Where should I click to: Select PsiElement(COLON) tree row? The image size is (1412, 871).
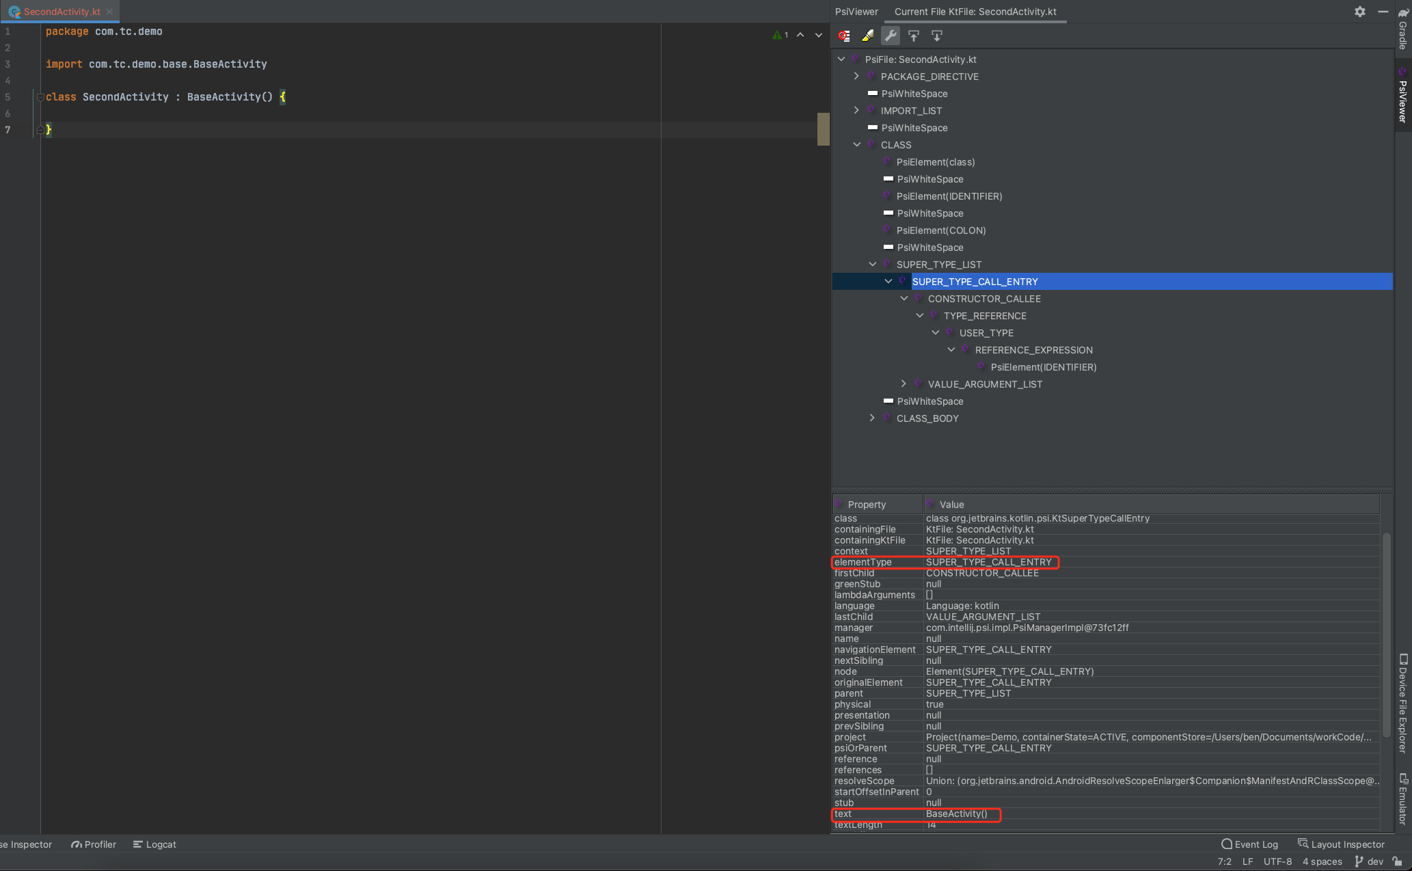point(941,230)
